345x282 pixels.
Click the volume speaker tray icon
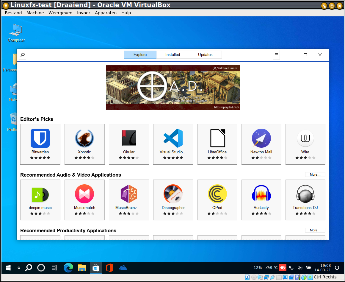300,268
